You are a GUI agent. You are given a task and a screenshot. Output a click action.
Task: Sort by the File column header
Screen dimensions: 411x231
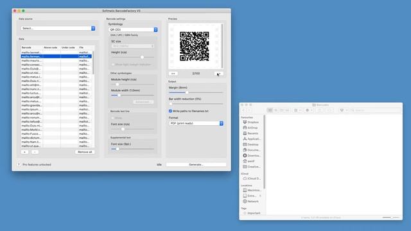pyautogui.click(x=86, y=47)
